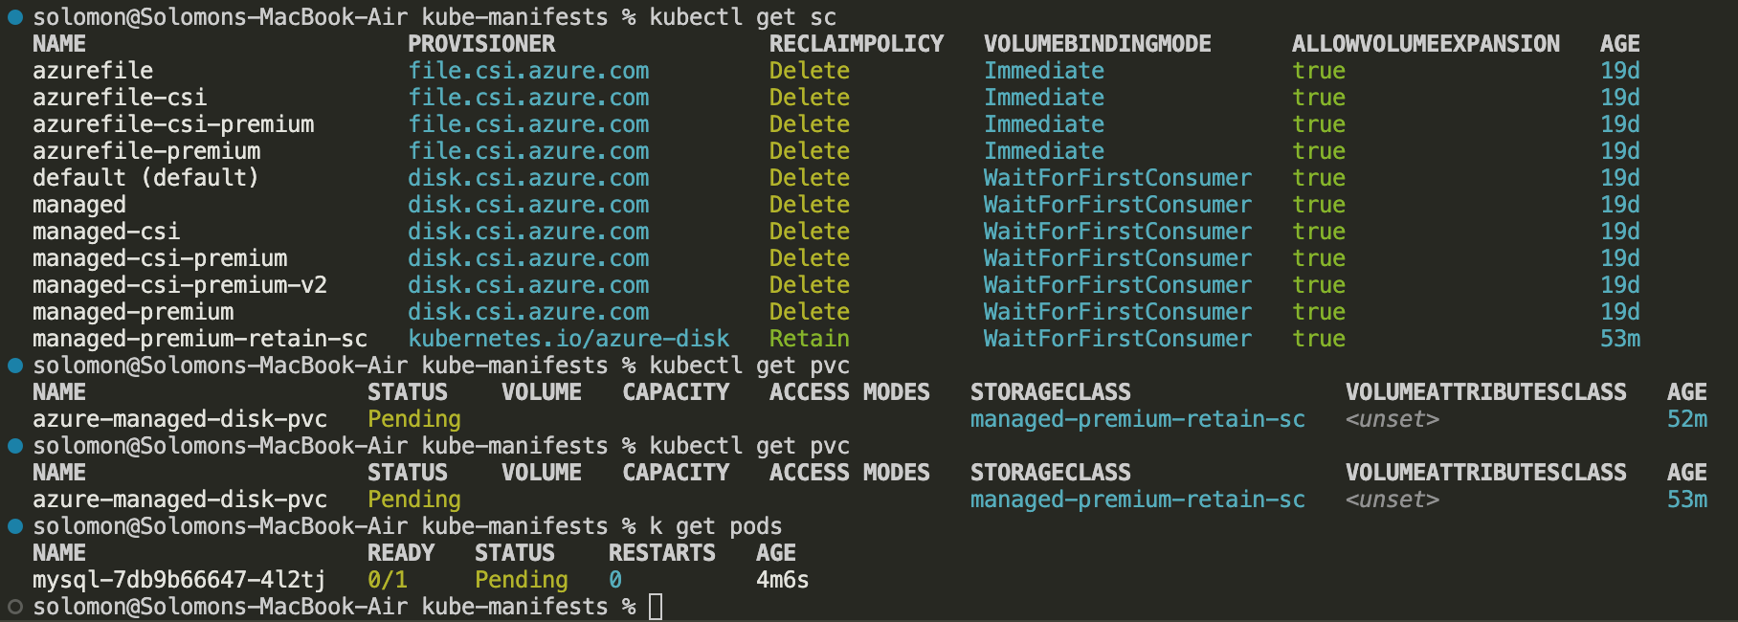1738x622 pixels.
Task: Click the file.csi.azure.com provisioner of azurefile
Action: [528, 71]
